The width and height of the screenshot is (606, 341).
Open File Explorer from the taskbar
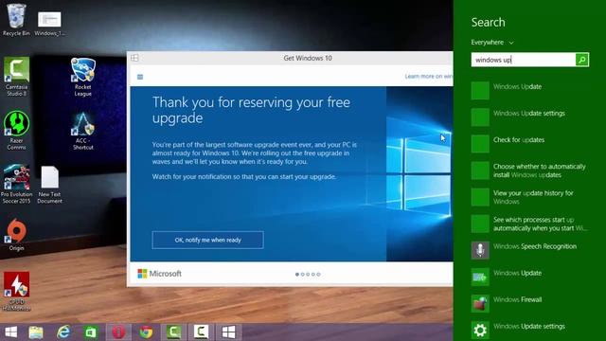tap(36, 332)
